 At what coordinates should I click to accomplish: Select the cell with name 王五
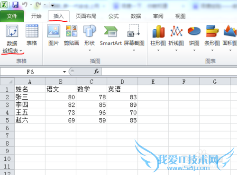[30, 113]
